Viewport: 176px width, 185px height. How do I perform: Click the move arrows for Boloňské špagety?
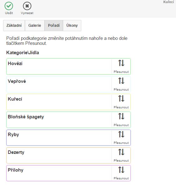tap(121, 116)
